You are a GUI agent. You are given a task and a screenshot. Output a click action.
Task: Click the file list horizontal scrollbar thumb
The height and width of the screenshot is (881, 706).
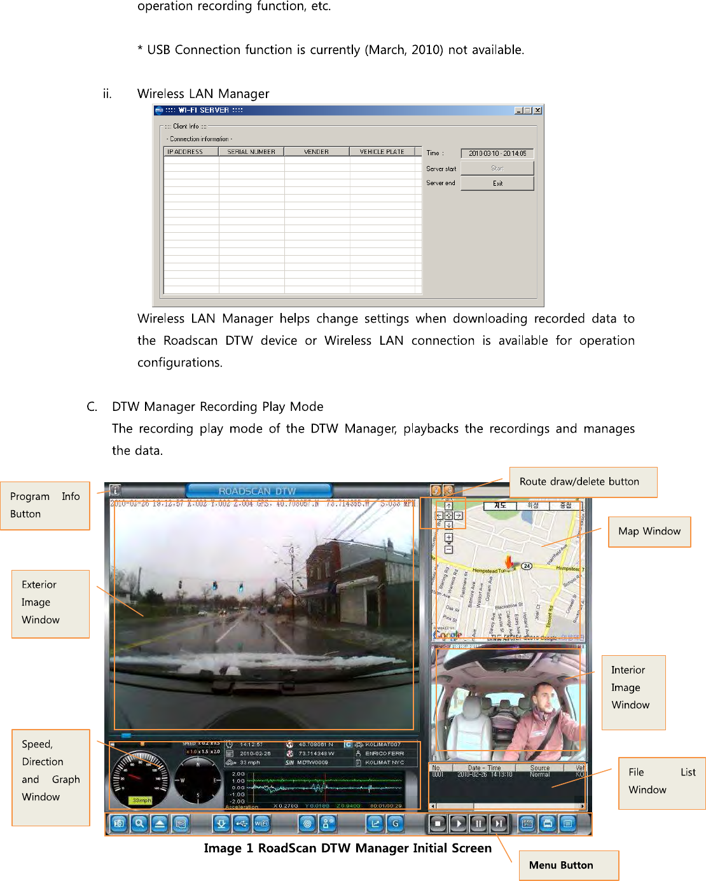(455, 806)
